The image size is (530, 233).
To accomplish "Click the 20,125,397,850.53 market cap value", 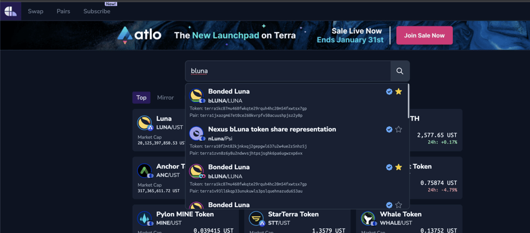I will tap(161, 143).
